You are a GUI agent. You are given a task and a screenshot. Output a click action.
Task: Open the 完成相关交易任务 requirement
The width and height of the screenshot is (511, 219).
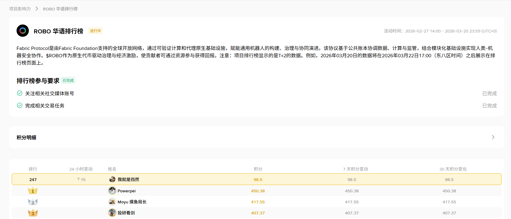pos(45,106)
